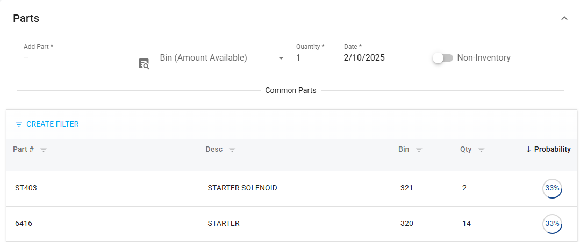Click the Bin column filter icon
The width and height of the screenshot is (580, 242).
tap(419, 150)
